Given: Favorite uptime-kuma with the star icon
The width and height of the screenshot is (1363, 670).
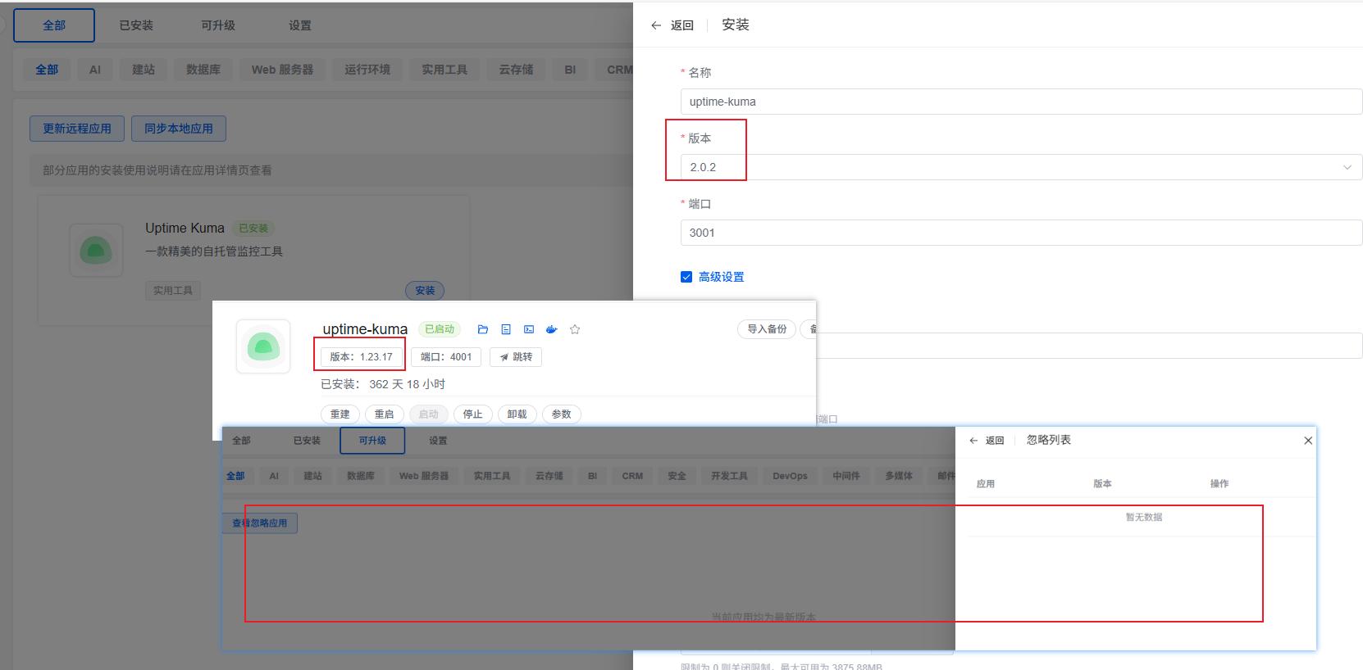Looking at the screenshot, I should [575, 329].
